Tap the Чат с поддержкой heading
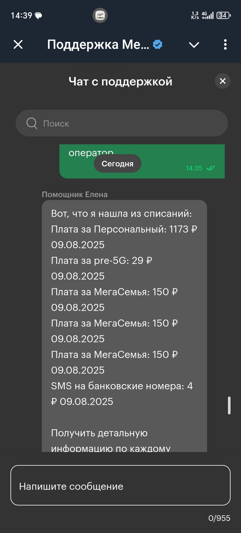This screenshot has height=533, width=241. tap(120, 81)
